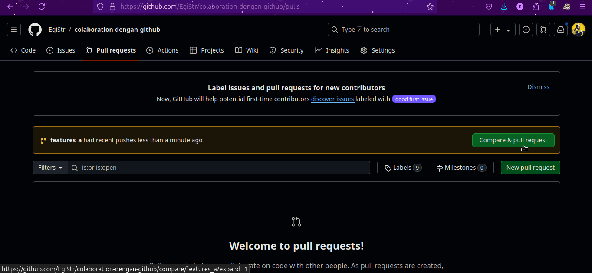Screen dimensions: 592x273
Task: Go to the Wiki tab
Action: [x=247, y=50]
